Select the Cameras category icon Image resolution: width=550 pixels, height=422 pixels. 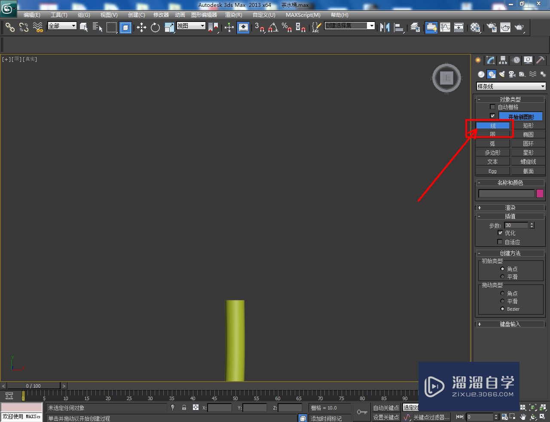click(512, 74)
